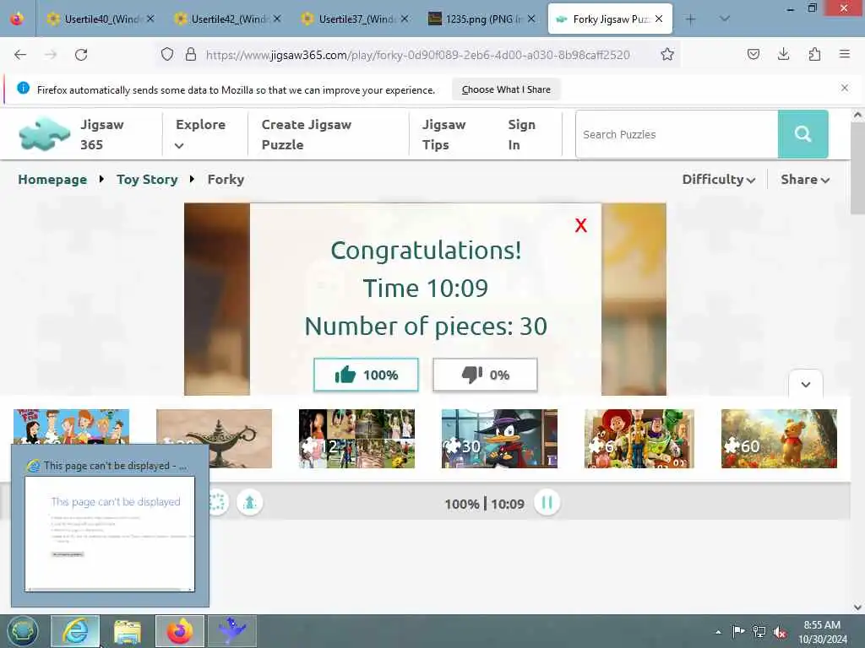Viewport: 865px width, 648px height.
Task: Dismiss the Firefox data notification bar
Action: click(844, 88)
